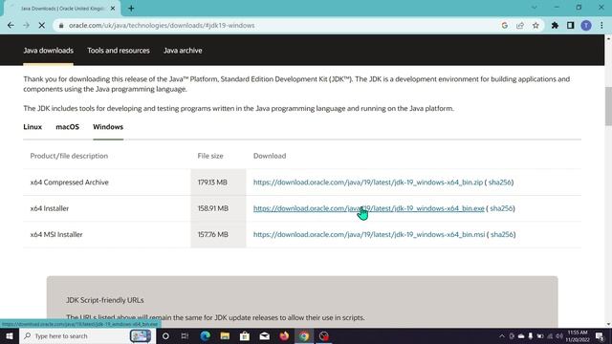Open Cortana circle on taskbar
This screenshot has height=344, width=612.
coord(165,335)
